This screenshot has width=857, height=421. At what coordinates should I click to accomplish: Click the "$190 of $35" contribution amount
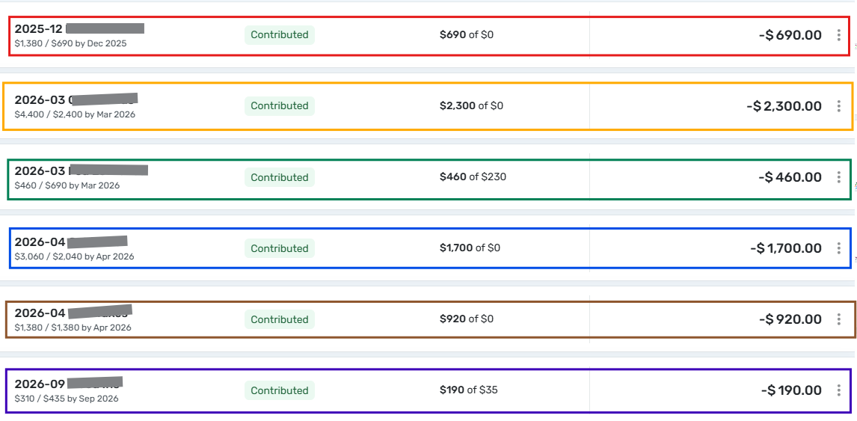point(468,390)
